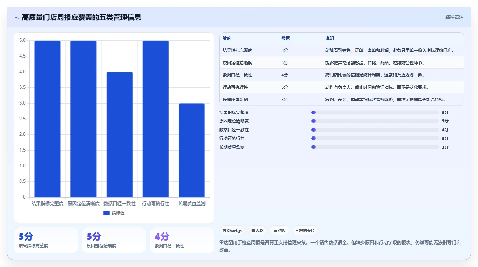Click the 行动可执行性 label in the progress list
The width and height of the screenshot is (478, 267).
(232, 139)
